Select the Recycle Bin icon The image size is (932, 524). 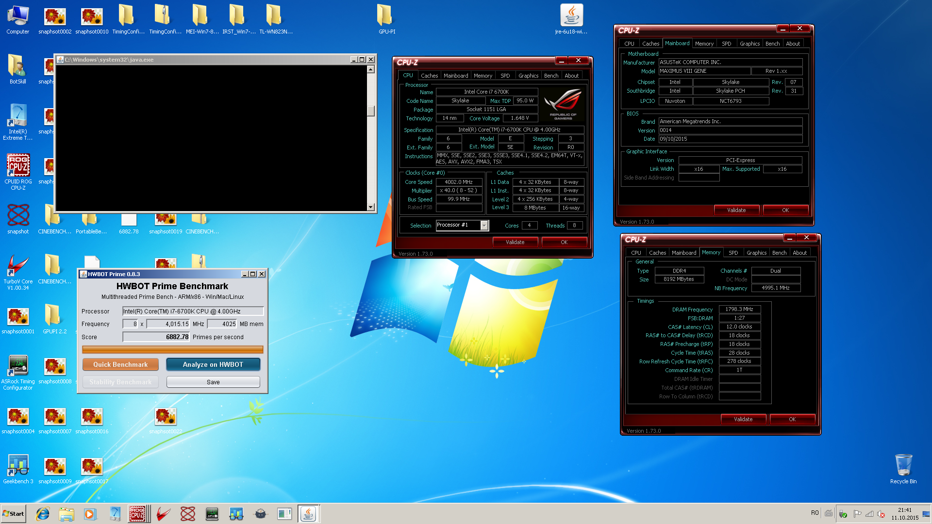(903, 469)
